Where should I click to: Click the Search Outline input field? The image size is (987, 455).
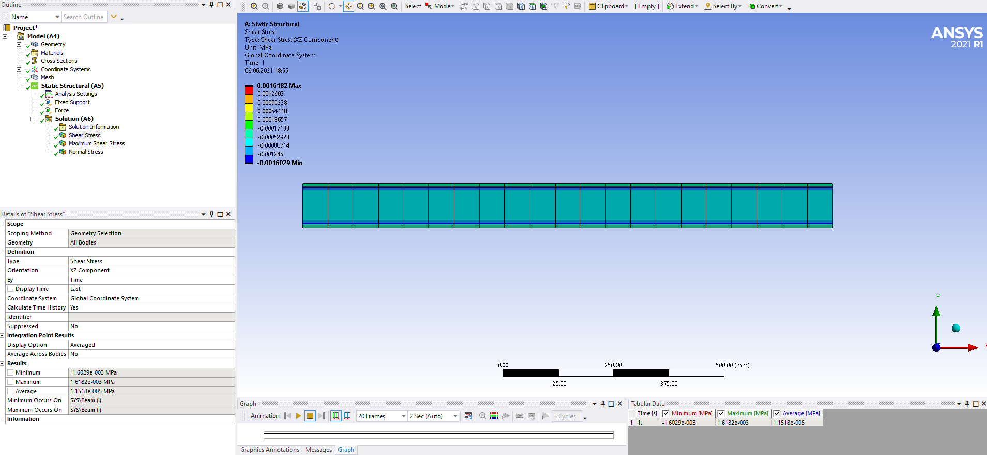[84, 17]
